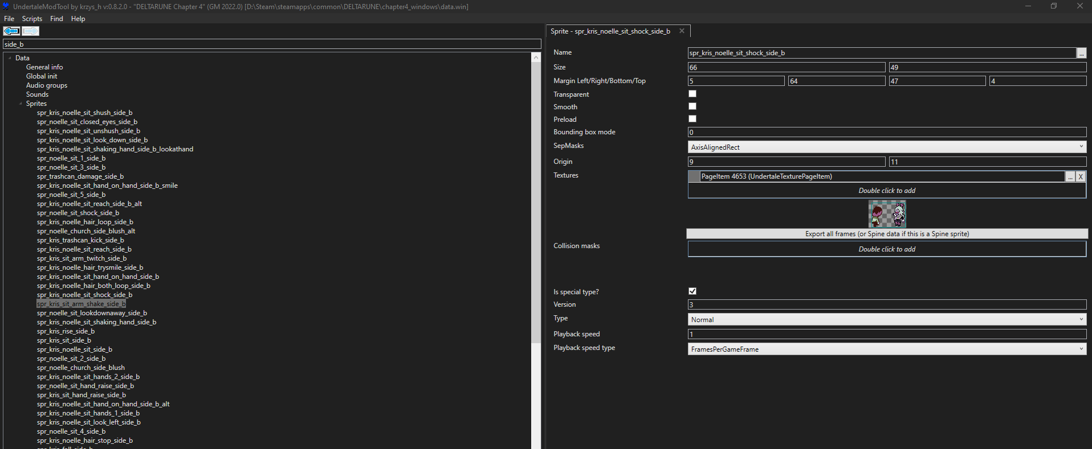Click the Origin Y field showing 11
The height and width of the screenshot is (449, 1092).
pyautogui.click(x=988, y=162)
